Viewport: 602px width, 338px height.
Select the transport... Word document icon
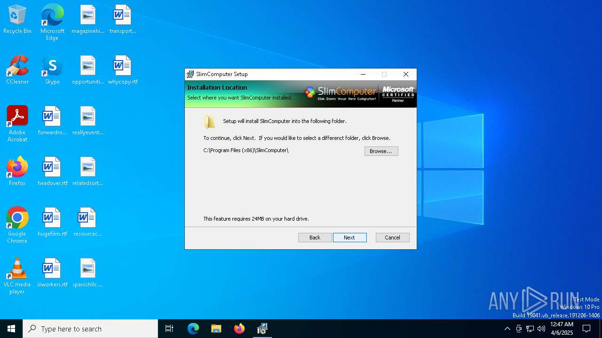click(123, 20)
